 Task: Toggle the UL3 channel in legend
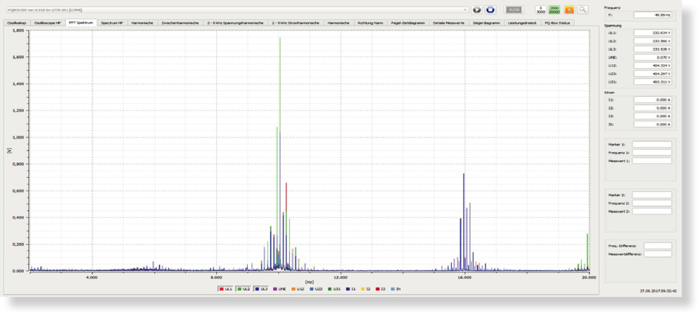[261, 289]
